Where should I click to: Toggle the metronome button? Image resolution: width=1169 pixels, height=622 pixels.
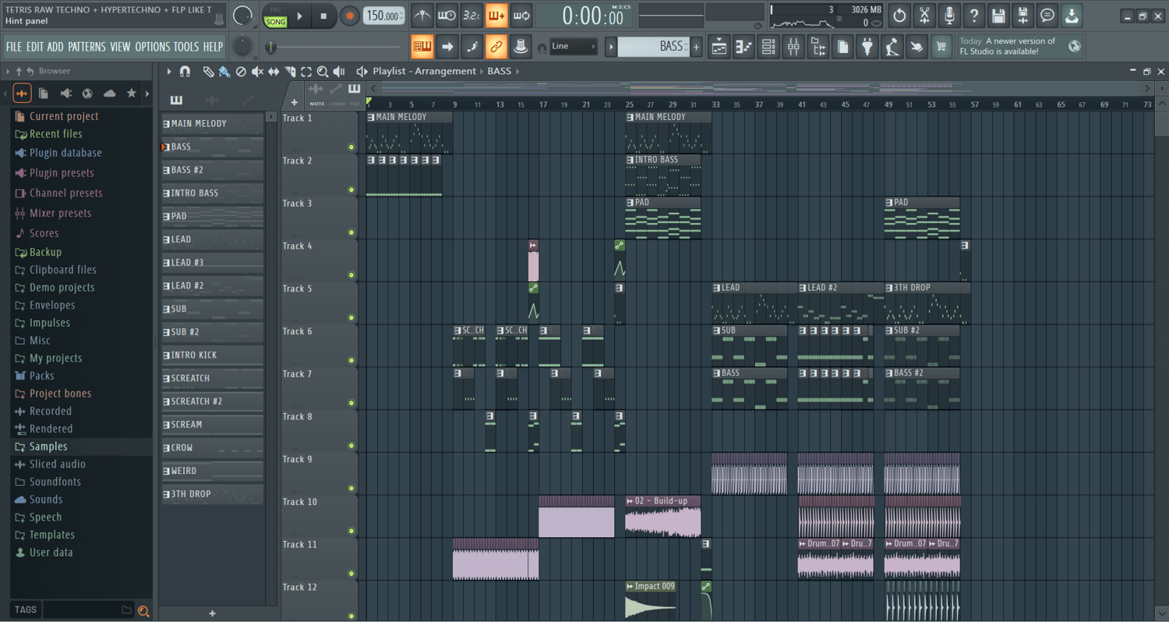tap(422, 15)
